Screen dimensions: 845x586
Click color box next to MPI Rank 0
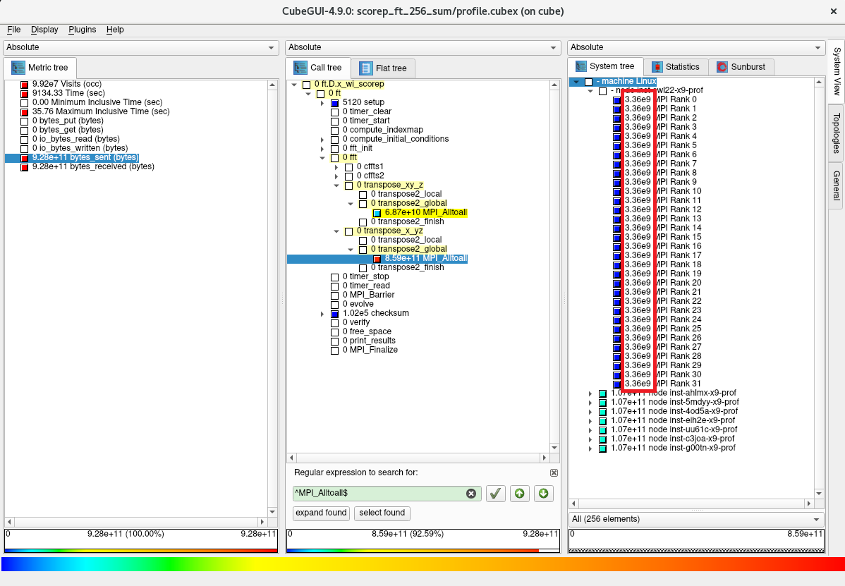[617, 100]
